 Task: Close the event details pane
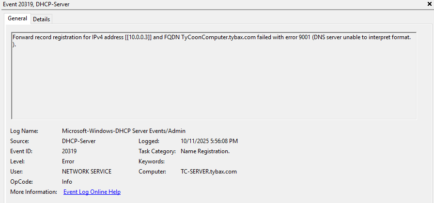pos(430,4)
